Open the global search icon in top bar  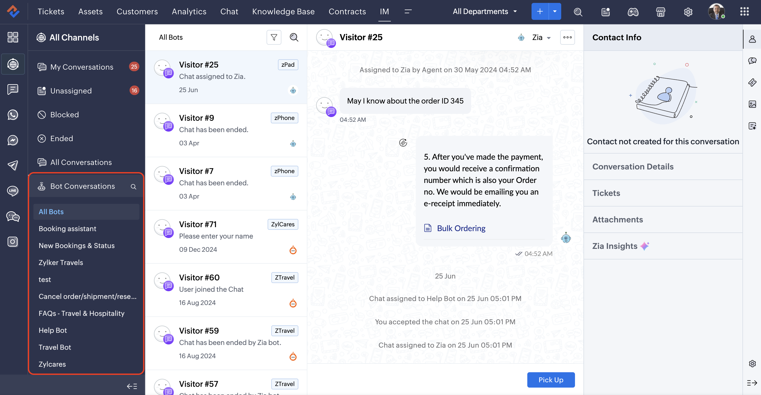point(578,12)
